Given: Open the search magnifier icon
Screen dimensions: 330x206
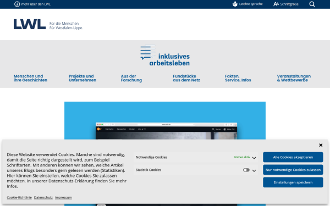Looking at the screenshot, I should click(x=312, y=4).
